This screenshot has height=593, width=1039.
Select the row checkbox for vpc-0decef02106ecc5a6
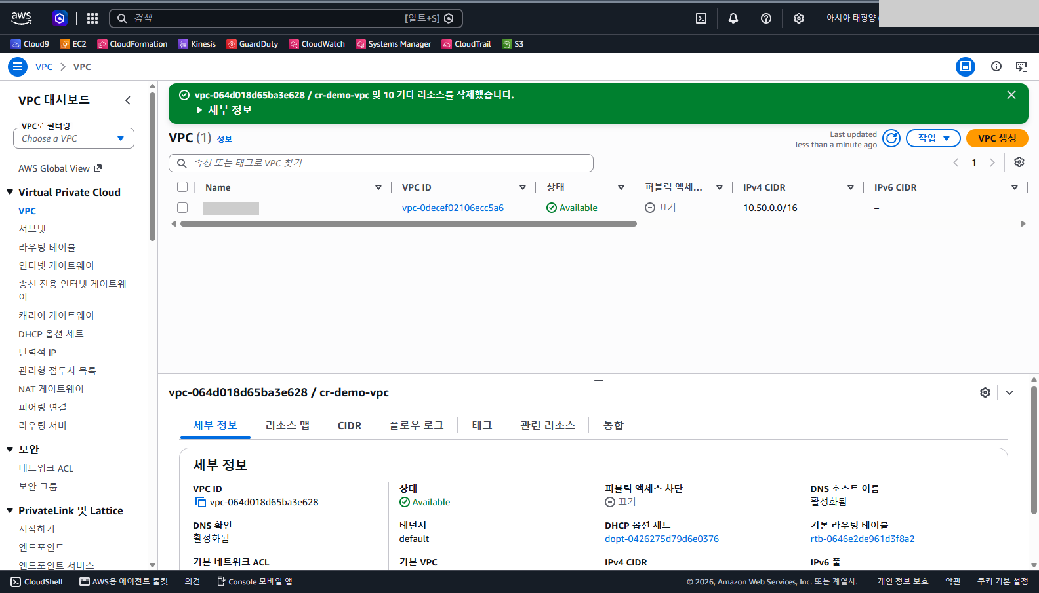point(182,208)
